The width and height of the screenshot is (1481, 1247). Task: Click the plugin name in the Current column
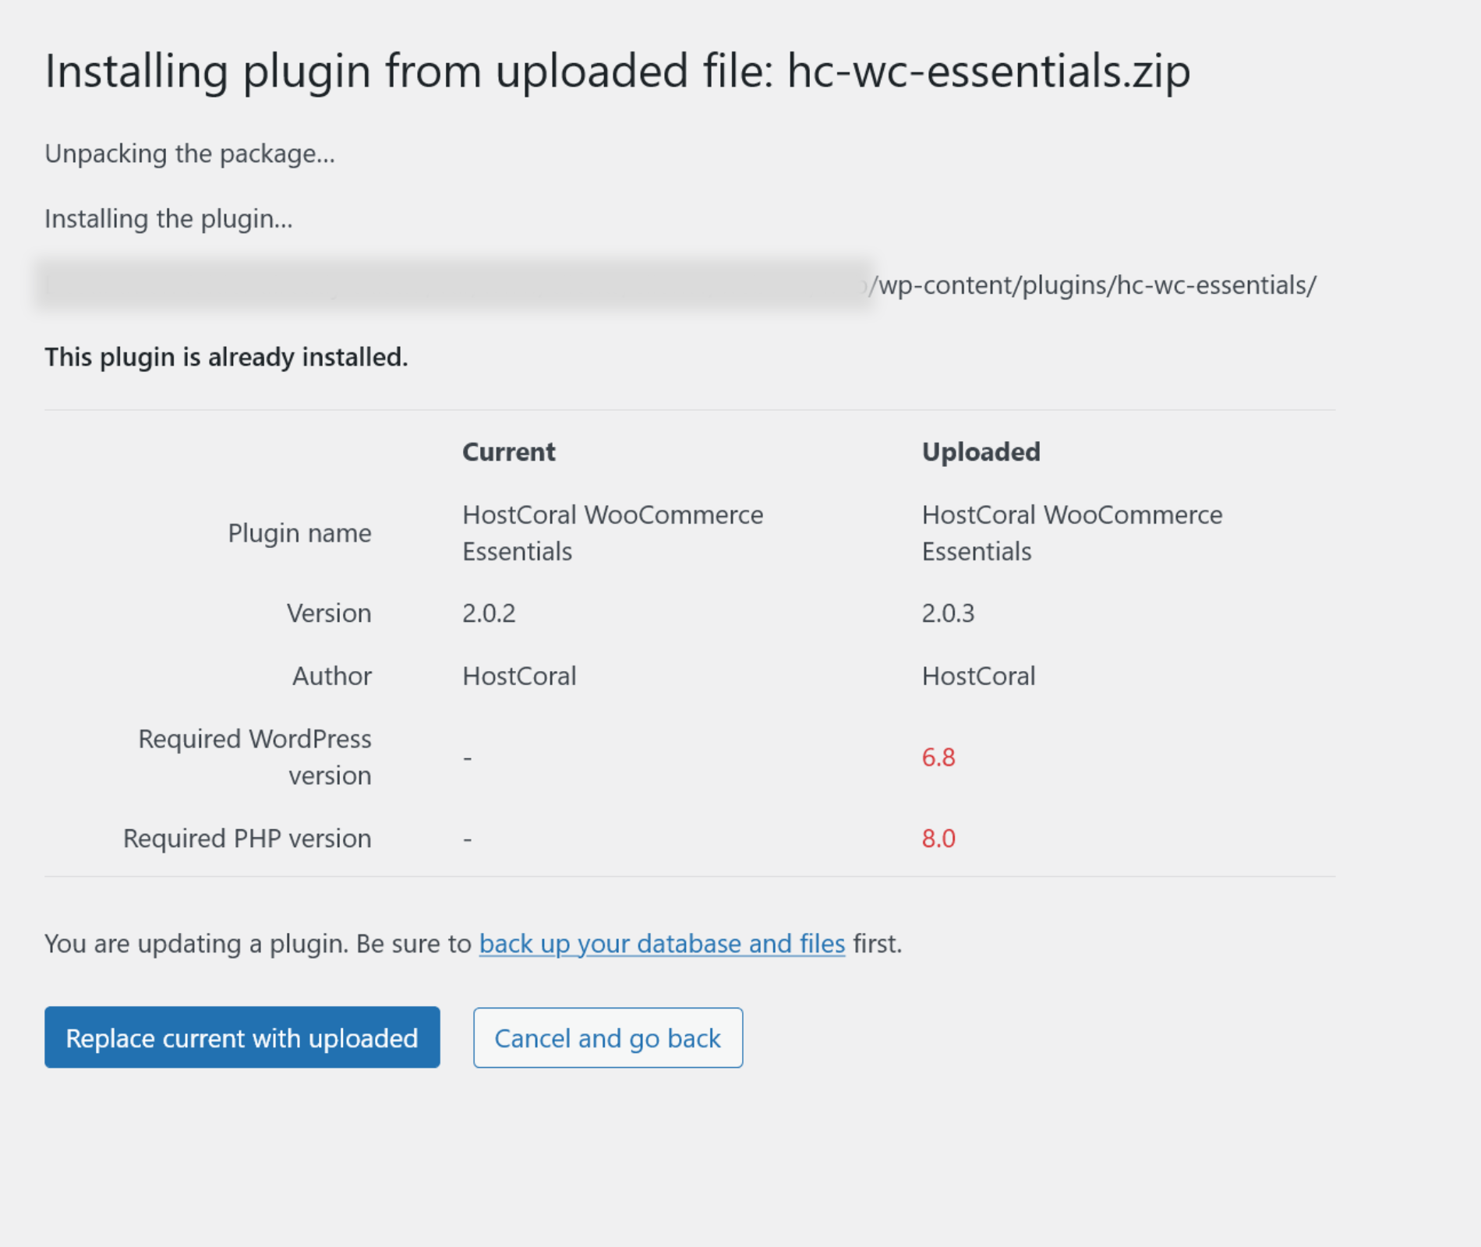(612, 533)
